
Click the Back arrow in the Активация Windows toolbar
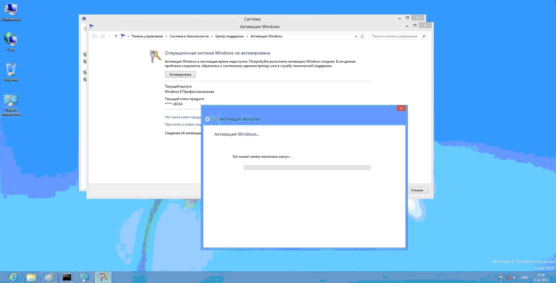pyautogui.click(x=94, y=36)
